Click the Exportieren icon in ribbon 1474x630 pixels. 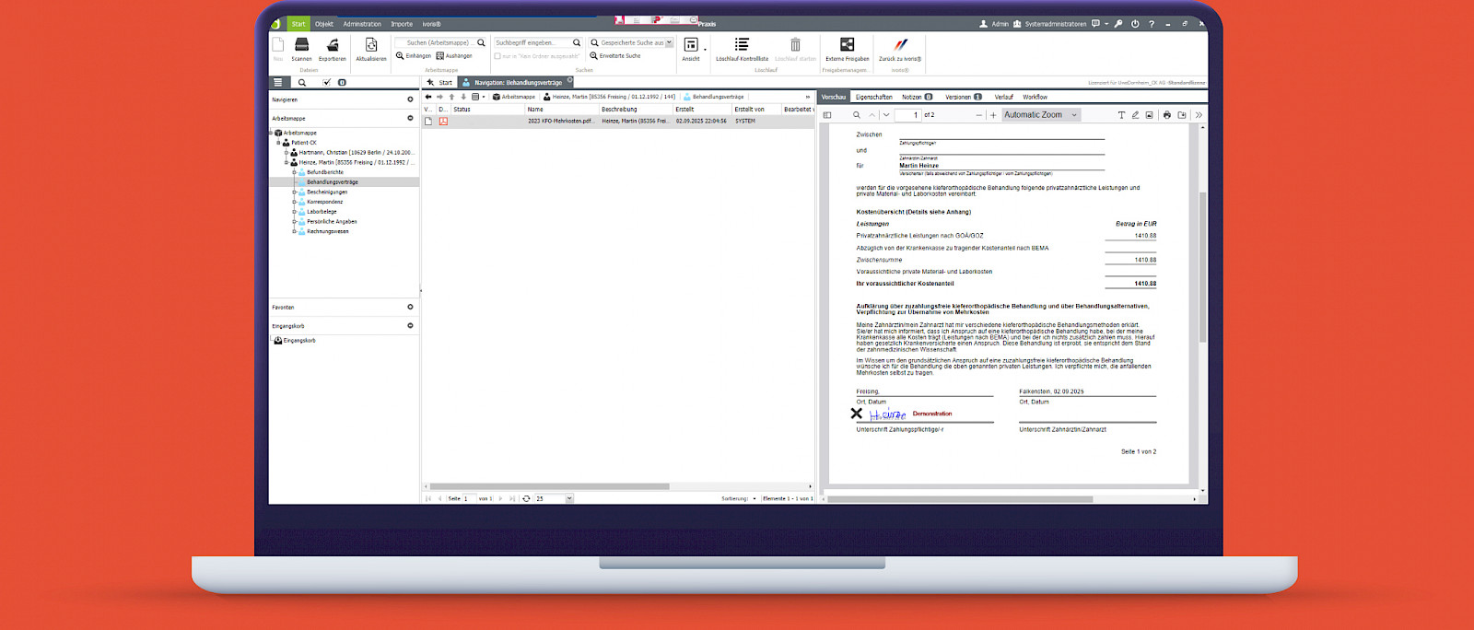click(x=333, y=45)
